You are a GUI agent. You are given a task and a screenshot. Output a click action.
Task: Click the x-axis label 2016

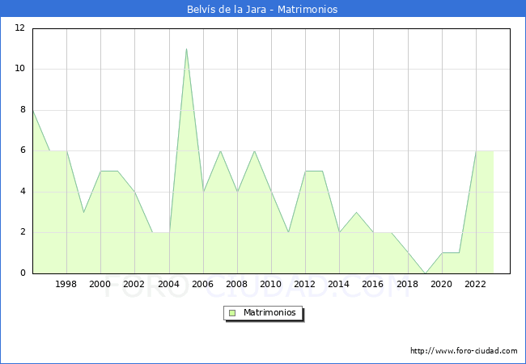(373, 284)
